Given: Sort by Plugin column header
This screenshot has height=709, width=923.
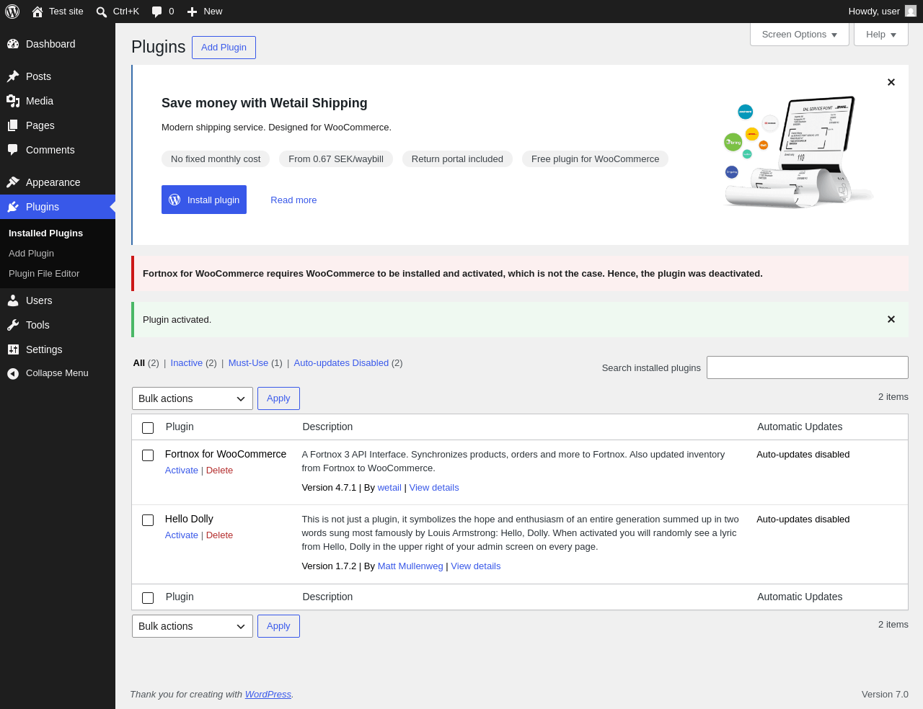Looking at the screenshot, I should coord(180,427).
